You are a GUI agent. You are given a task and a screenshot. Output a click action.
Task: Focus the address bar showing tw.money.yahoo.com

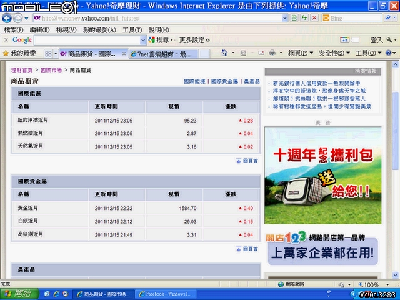click(x=157, y=18)
